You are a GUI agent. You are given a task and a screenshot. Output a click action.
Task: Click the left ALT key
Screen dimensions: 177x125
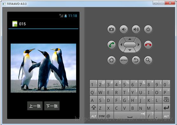[94, 115]
